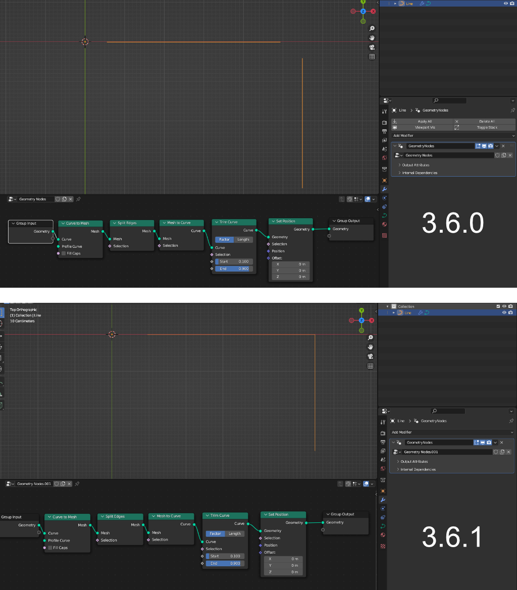Open Add Modifier dropdown in 3.6.0 panel

point(453,135)
